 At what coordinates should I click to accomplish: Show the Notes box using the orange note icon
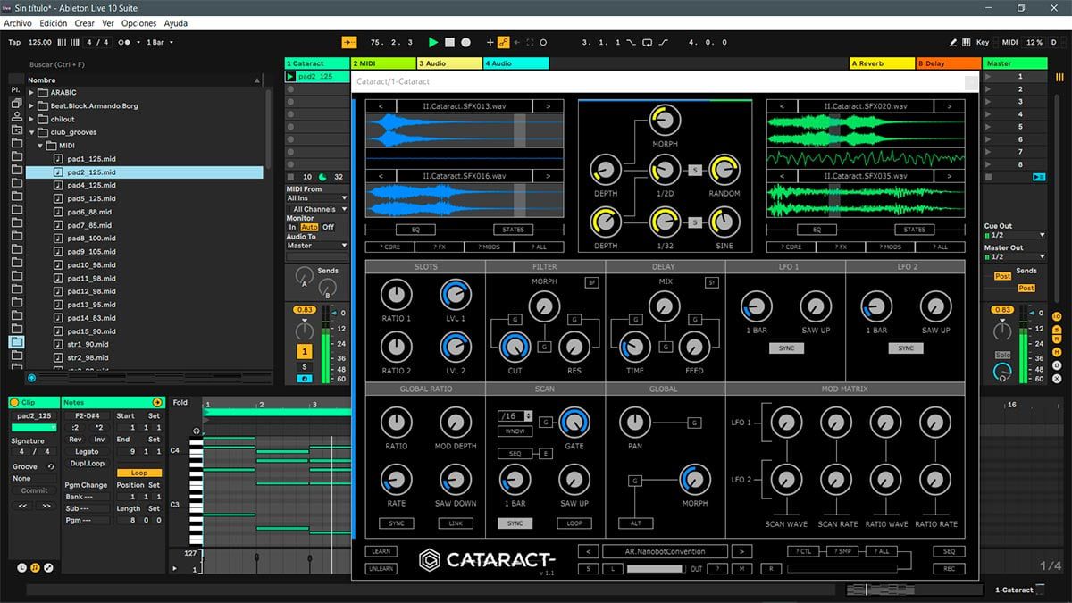tap(35, 567)
